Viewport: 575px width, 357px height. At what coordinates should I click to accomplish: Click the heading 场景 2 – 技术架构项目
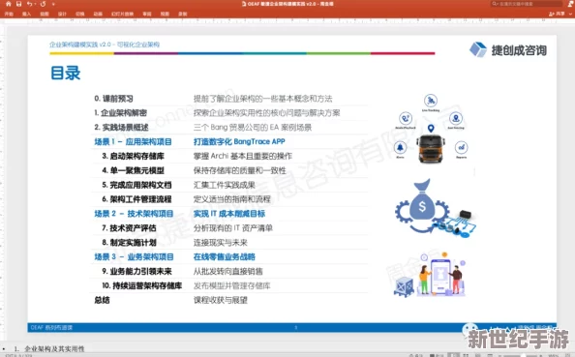coord(134,214)
